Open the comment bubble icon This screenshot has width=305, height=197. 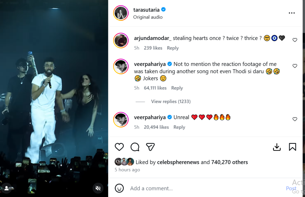135,147
